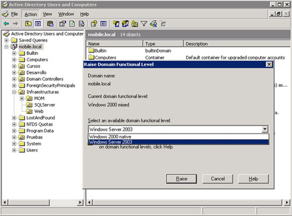292x216 pixels.
Task: Click the blue pane icon right of Help
Action: click(x=103, y=24)
